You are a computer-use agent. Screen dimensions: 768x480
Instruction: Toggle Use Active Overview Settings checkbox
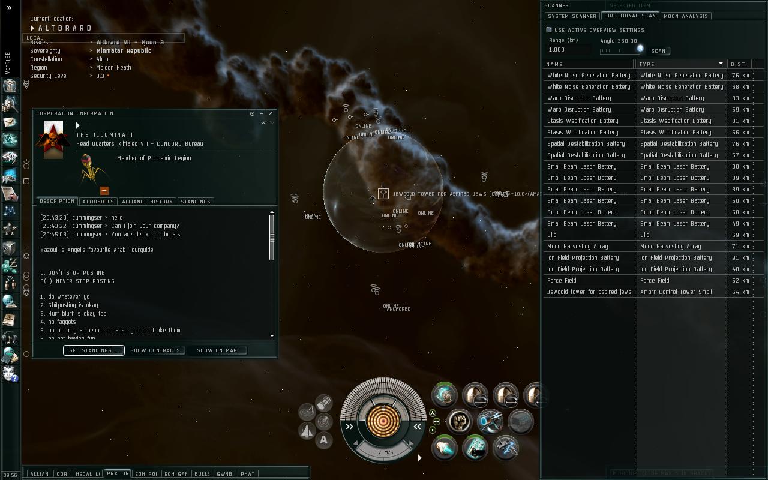[549, 29]
